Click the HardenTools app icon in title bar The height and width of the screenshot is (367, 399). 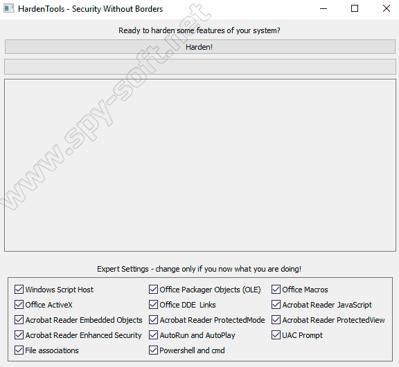click(8, 8)
